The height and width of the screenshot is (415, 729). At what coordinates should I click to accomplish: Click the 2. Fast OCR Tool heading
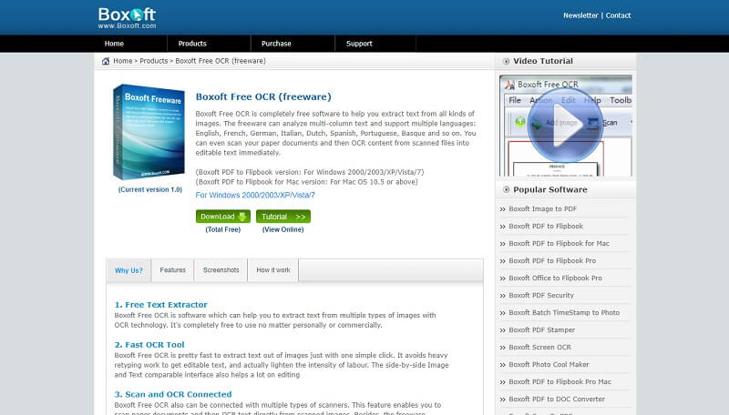149,344
